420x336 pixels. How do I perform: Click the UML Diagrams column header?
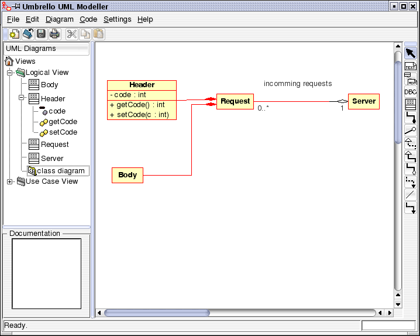tap(47, 49)
